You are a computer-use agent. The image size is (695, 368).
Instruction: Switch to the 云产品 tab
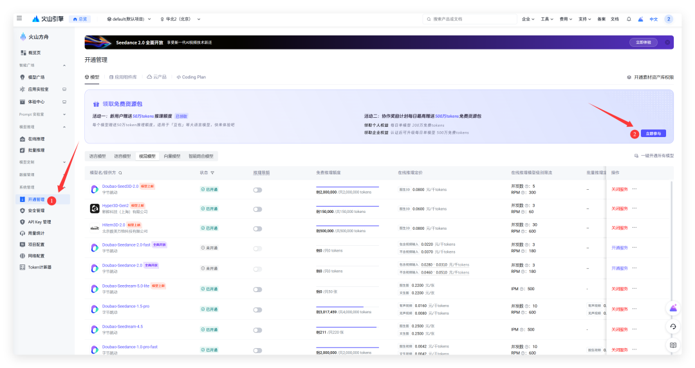point(157,77)
